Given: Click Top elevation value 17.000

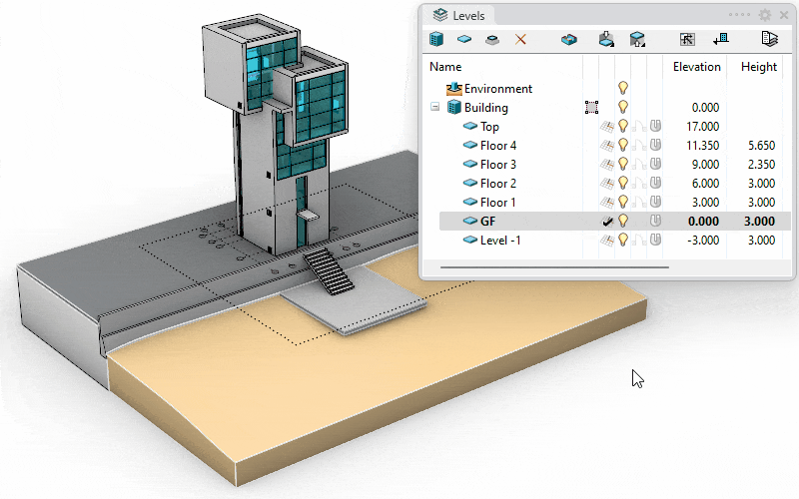Looking at the screenshot, I should point(703,127).
